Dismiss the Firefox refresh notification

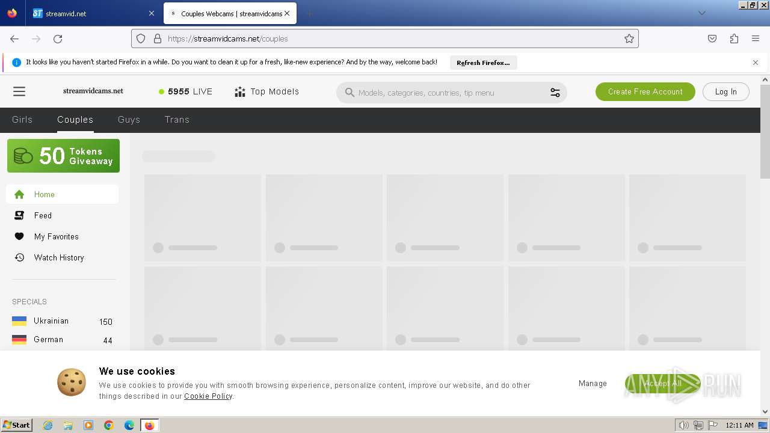pos(756,63)
